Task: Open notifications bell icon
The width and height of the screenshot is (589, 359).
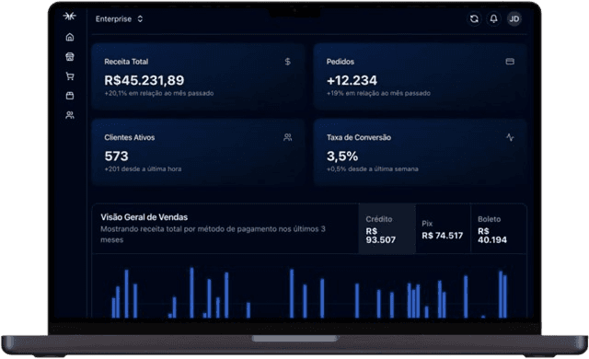Action: point(494,18)
